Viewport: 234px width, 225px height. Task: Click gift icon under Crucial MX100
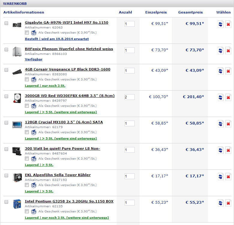(34, 132)
